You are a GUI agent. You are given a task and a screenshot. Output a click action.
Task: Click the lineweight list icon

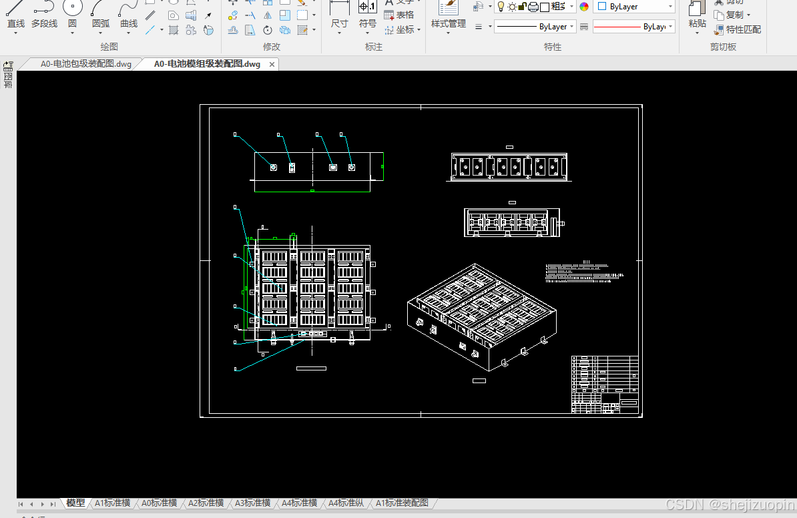(x=584, y=27)
